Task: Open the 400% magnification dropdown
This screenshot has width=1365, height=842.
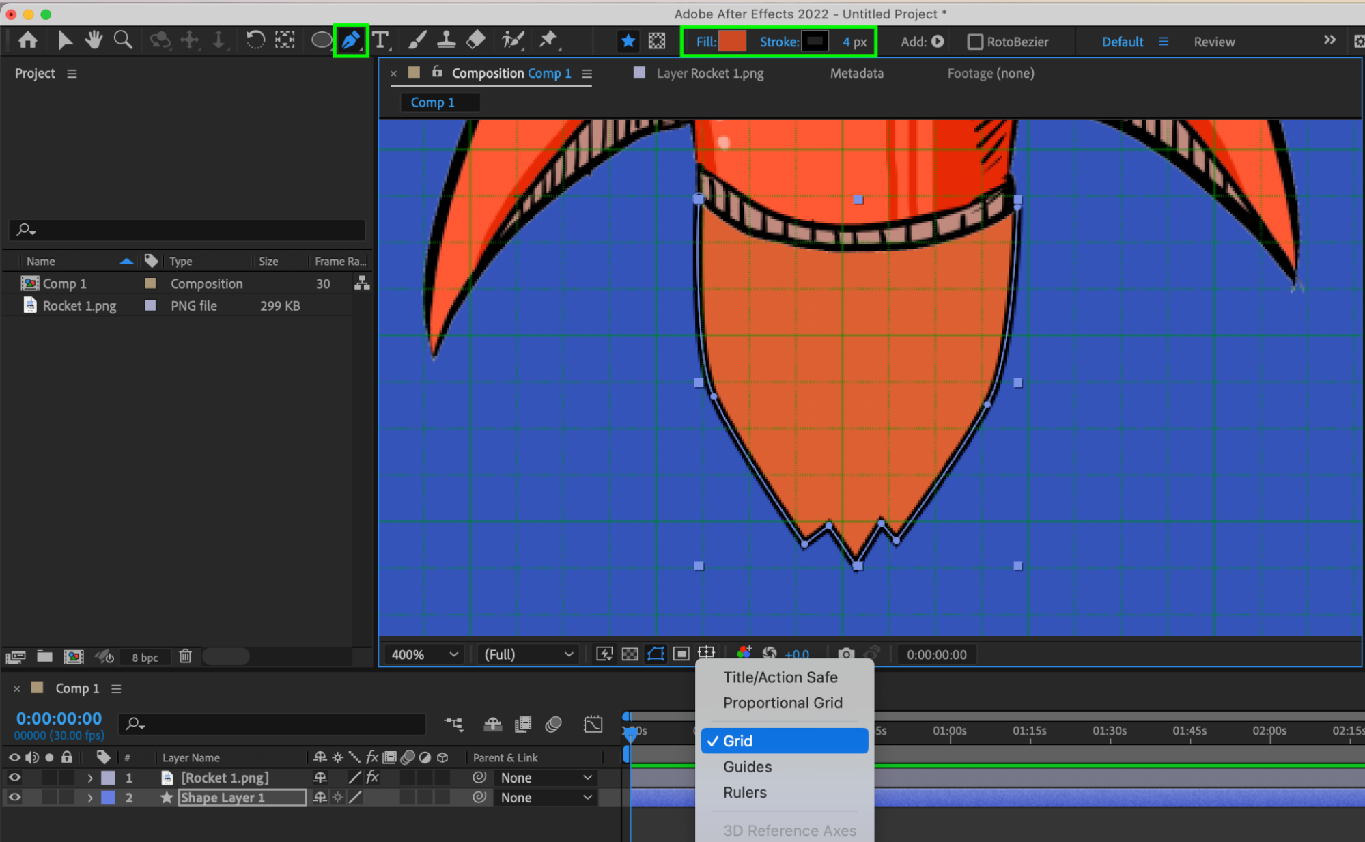Action: (423, 654)
